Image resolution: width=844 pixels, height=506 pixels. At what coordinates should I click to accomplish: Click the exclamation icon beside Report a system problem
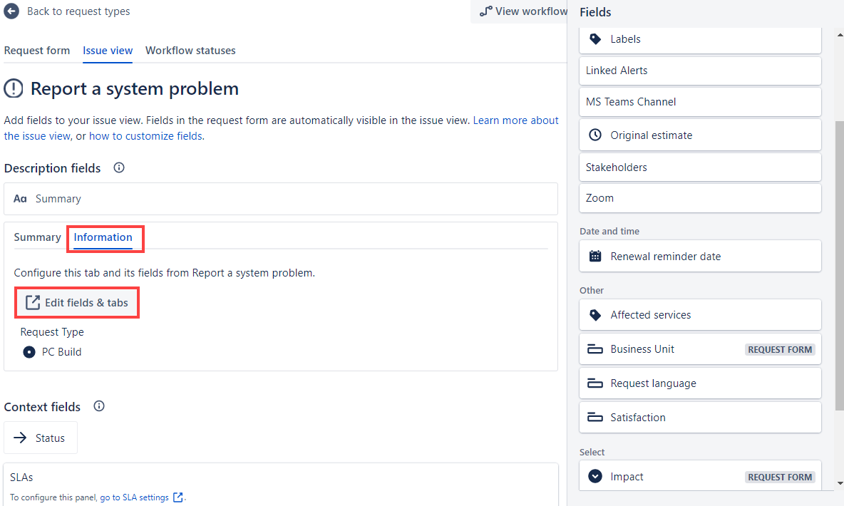tap(14, 88)
